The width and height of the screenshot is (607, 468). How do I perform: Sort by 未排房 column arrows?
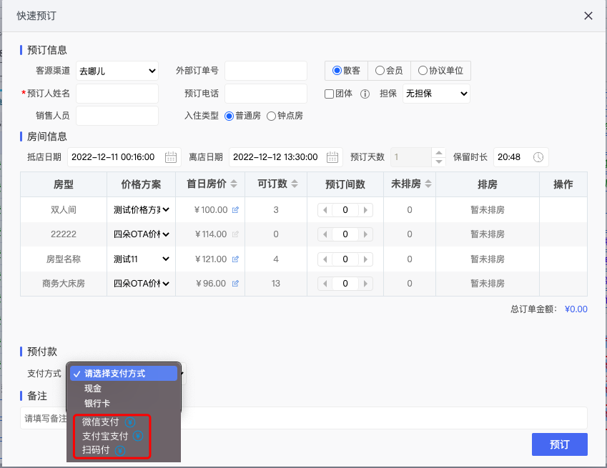pyautogui.click(x=428, y=184)
